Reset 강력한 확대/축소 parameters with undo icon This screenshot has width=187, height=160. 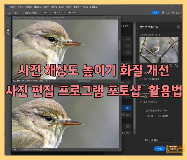[179, 27]
